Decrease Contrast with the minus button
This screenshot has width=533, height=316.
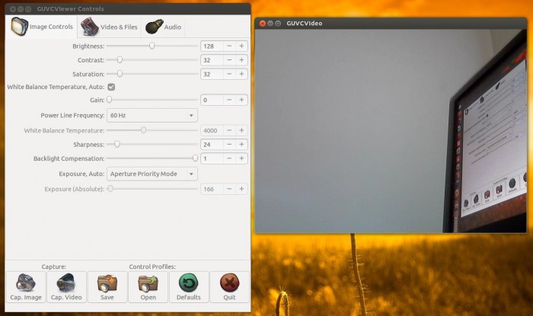pos(228,60)
